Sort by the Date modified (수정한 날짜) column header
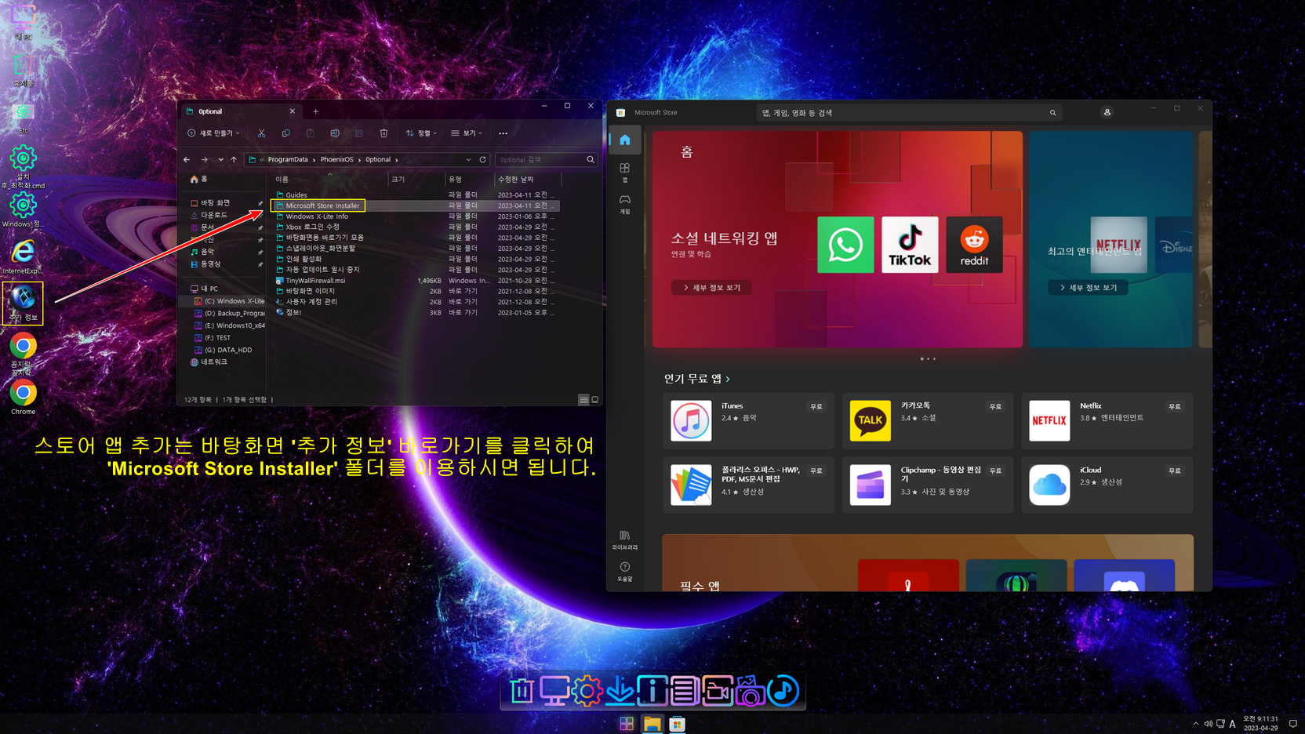 point(515,180)
